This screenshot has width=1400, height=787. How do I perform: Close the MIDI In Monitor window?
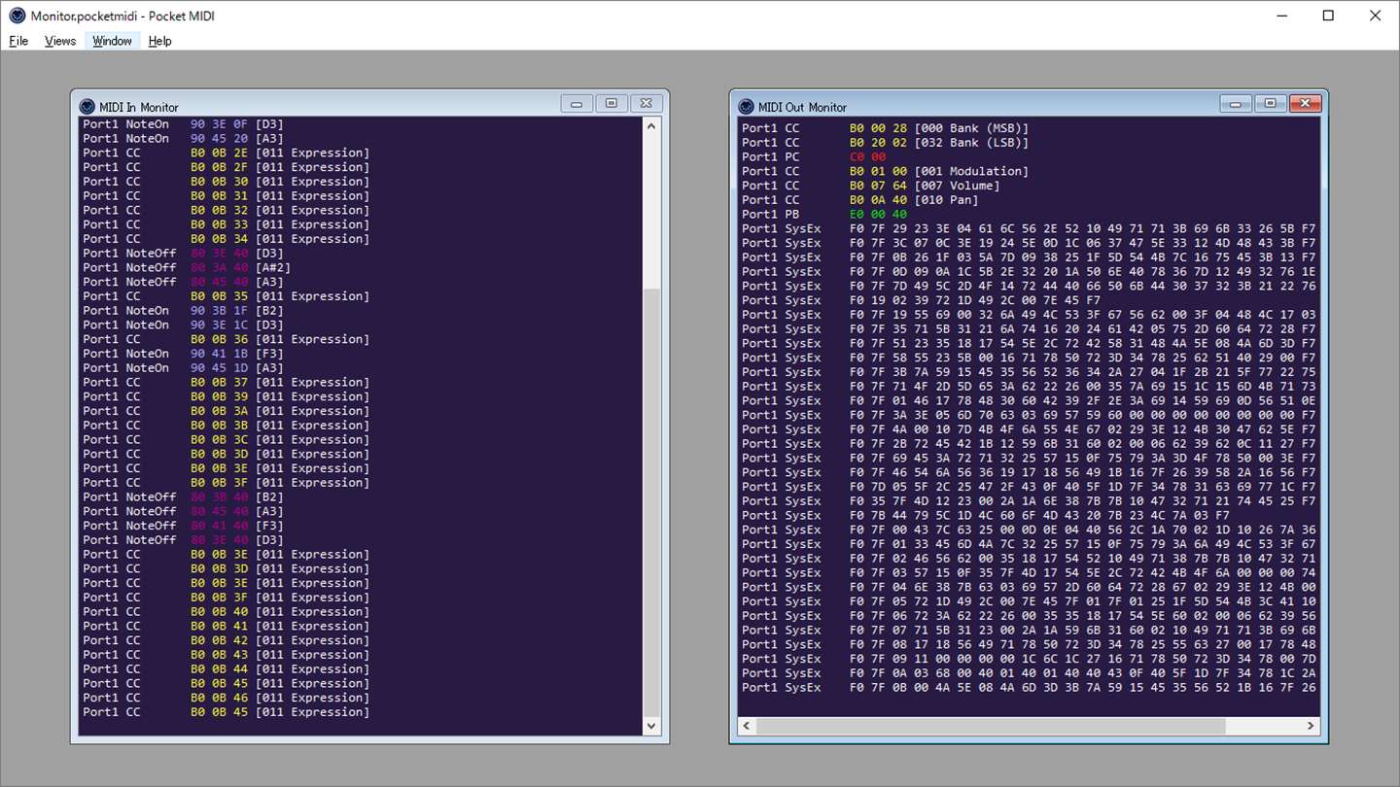click(x=647, y=104)
